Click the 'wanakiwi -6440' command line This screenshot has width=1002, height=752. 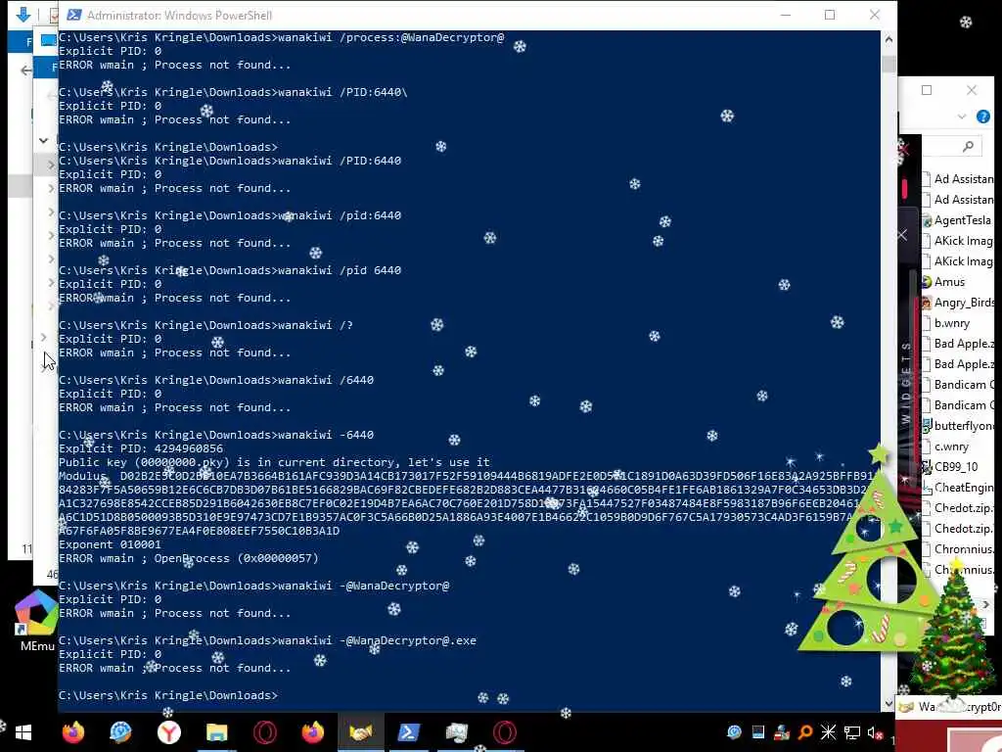tap(216, 435)
